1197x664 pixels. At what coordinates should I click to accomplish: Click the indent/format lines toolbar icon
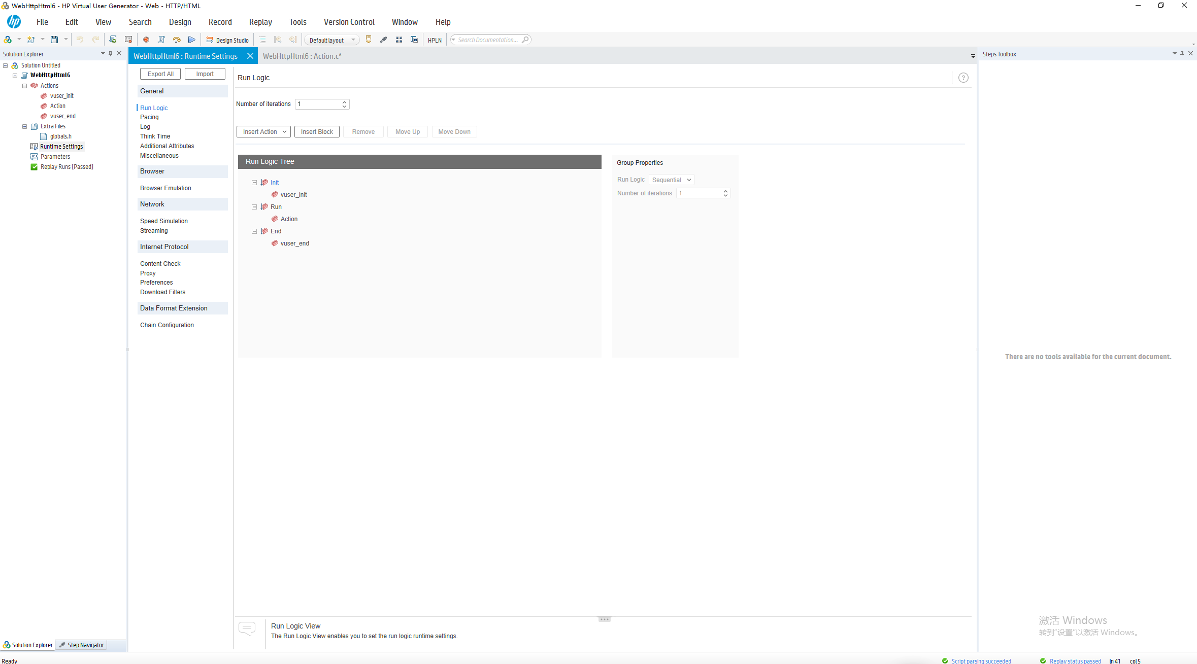pyautogui.click(x=262, y=40)
